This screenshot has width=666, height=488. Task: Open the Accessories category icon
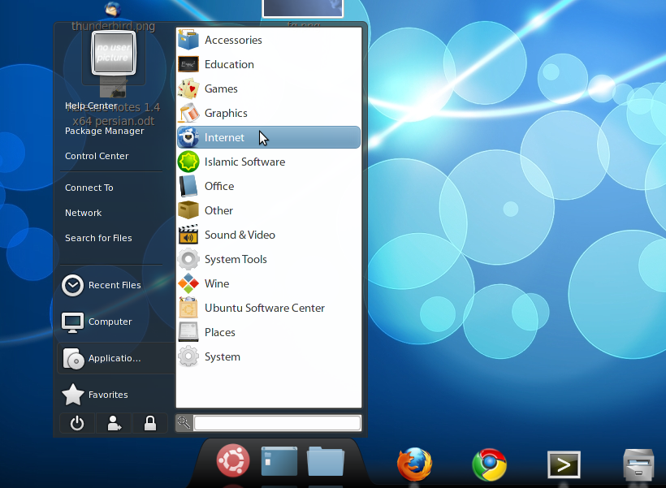188,40
